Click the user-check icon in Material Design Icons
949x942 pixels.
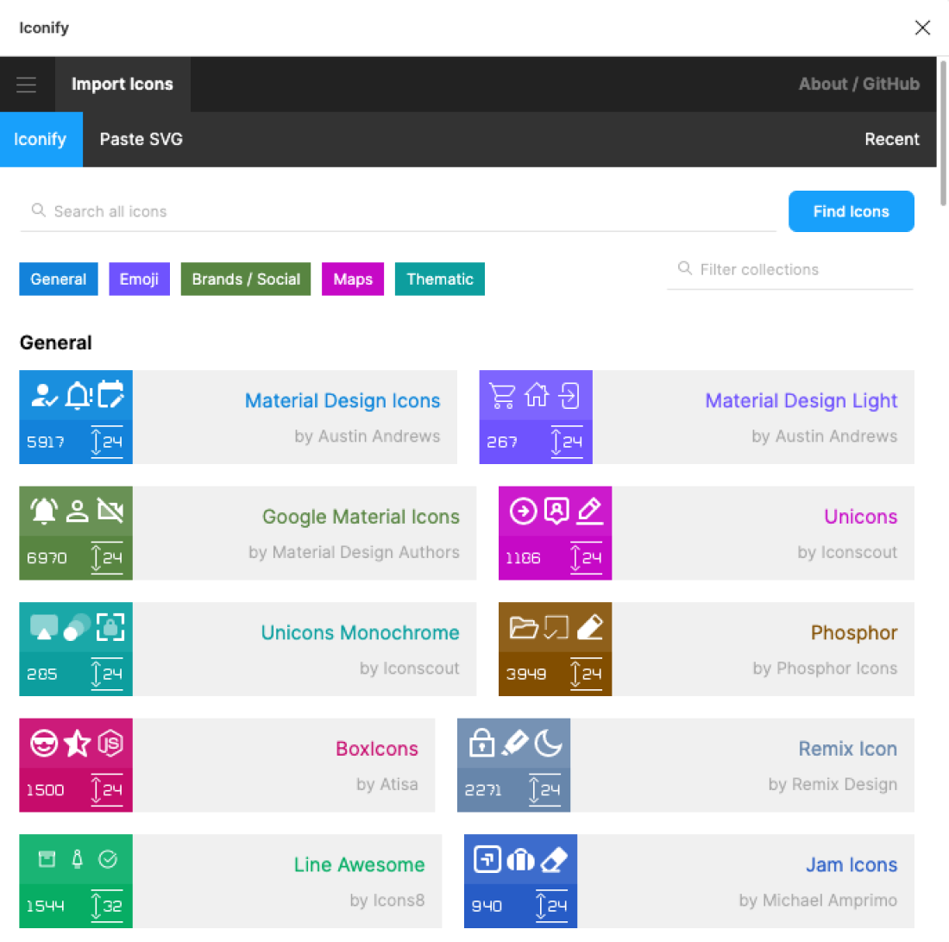click(x=44, y=396)
